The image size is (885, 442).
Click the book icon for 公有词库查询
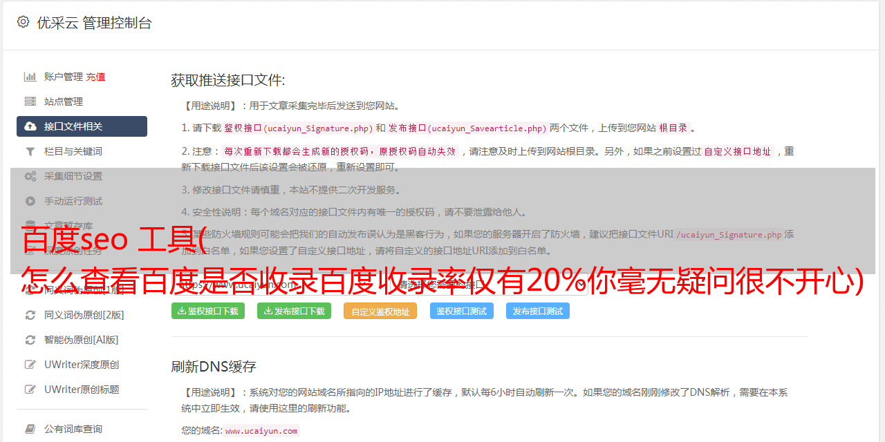click(x=30, y=429)
